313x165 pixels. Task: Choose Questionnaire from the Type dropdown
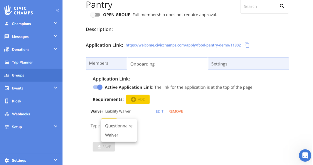click(119, 126)
